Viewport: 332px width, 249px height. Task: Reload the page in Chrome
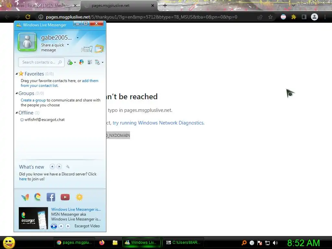(28, 17)
